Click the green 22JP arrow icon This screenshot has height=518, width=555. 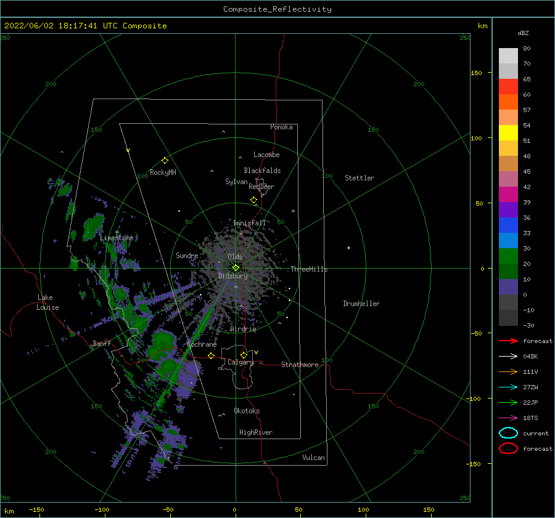tap(508, 402)
